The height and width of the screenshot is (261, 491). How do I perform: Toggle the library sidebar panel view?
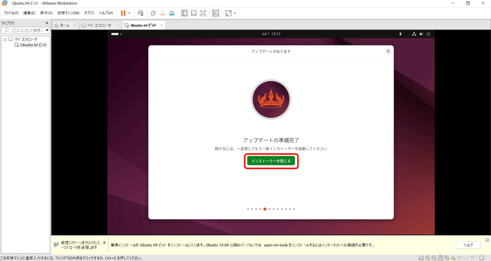[x=185, y=13]
